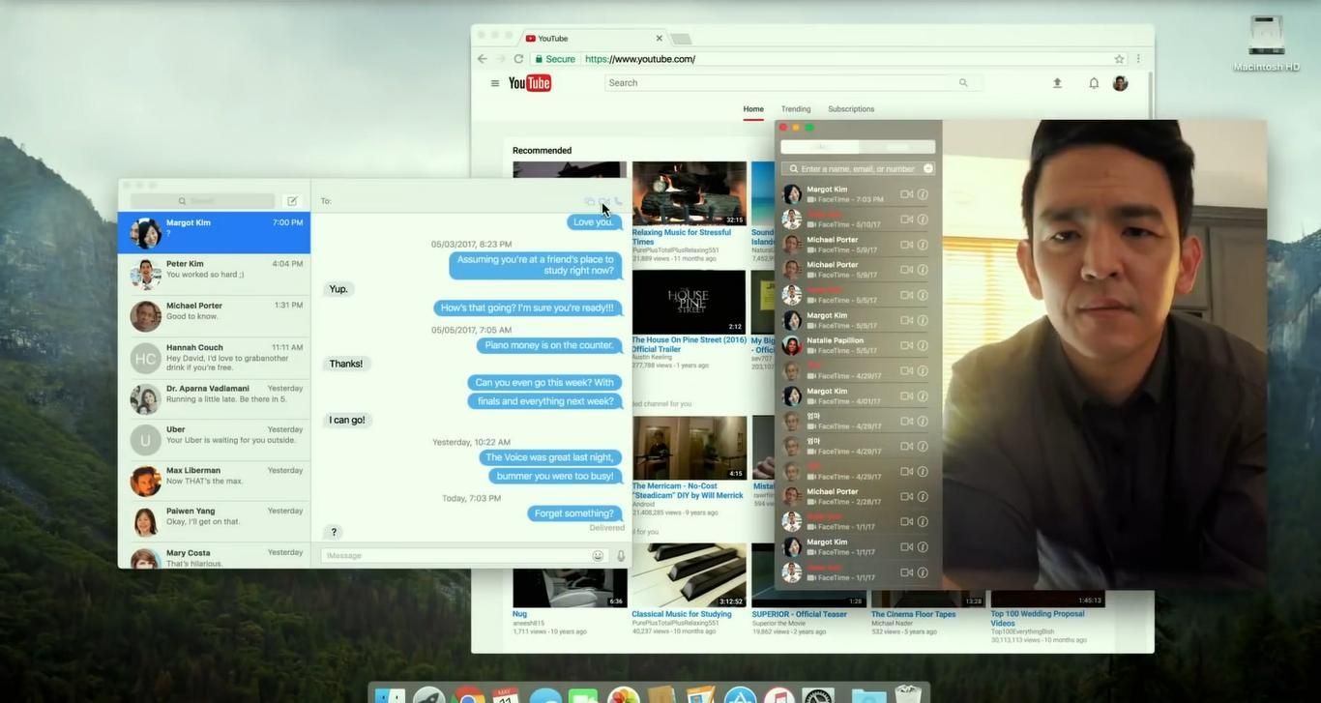
Task: Open info icon for top Margot Kim call
Action: pos(923,194)
